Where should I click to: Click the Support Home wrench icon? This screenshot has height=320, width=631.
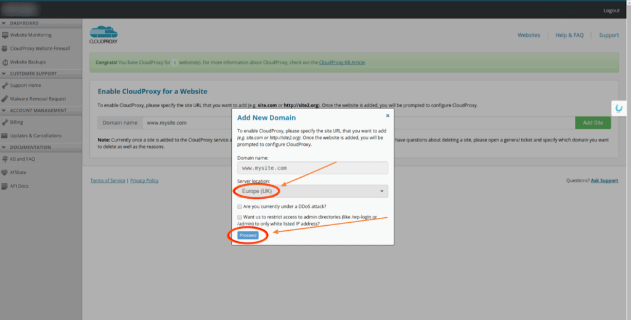(x=5, y=86)
